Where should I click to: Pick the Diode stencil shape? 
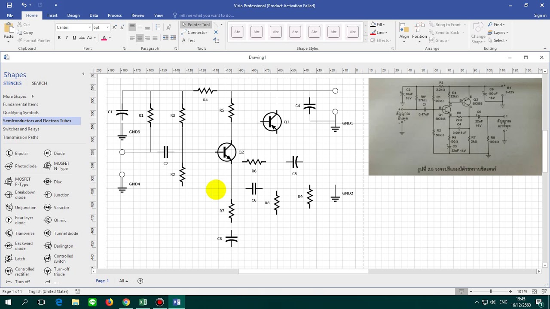tap(55, 153)
